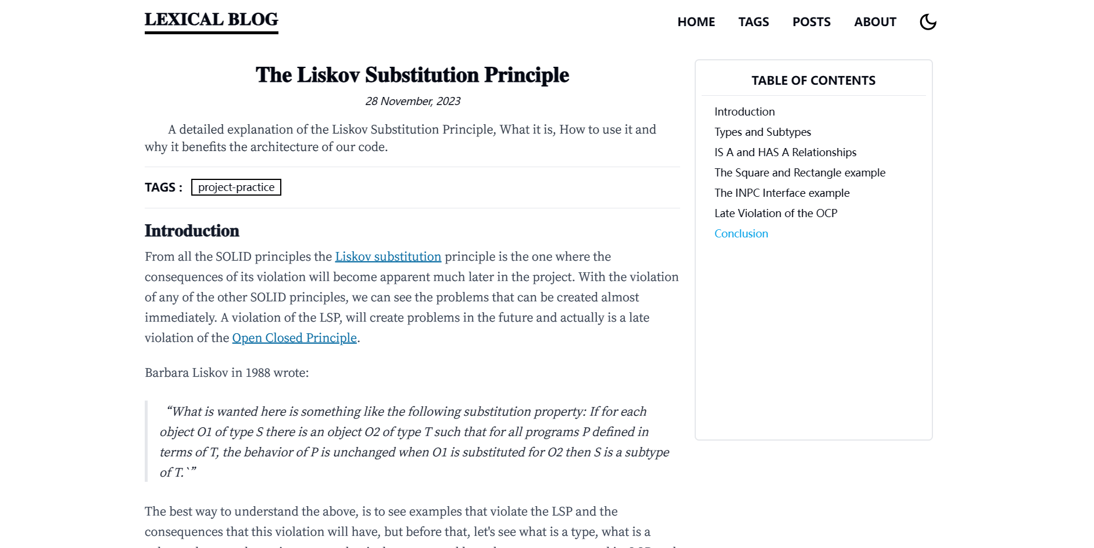The width and height of the screenshot is (1094, 548).
Task: Click the Barbara Liskov blockquote
Action: click(413, 441)
